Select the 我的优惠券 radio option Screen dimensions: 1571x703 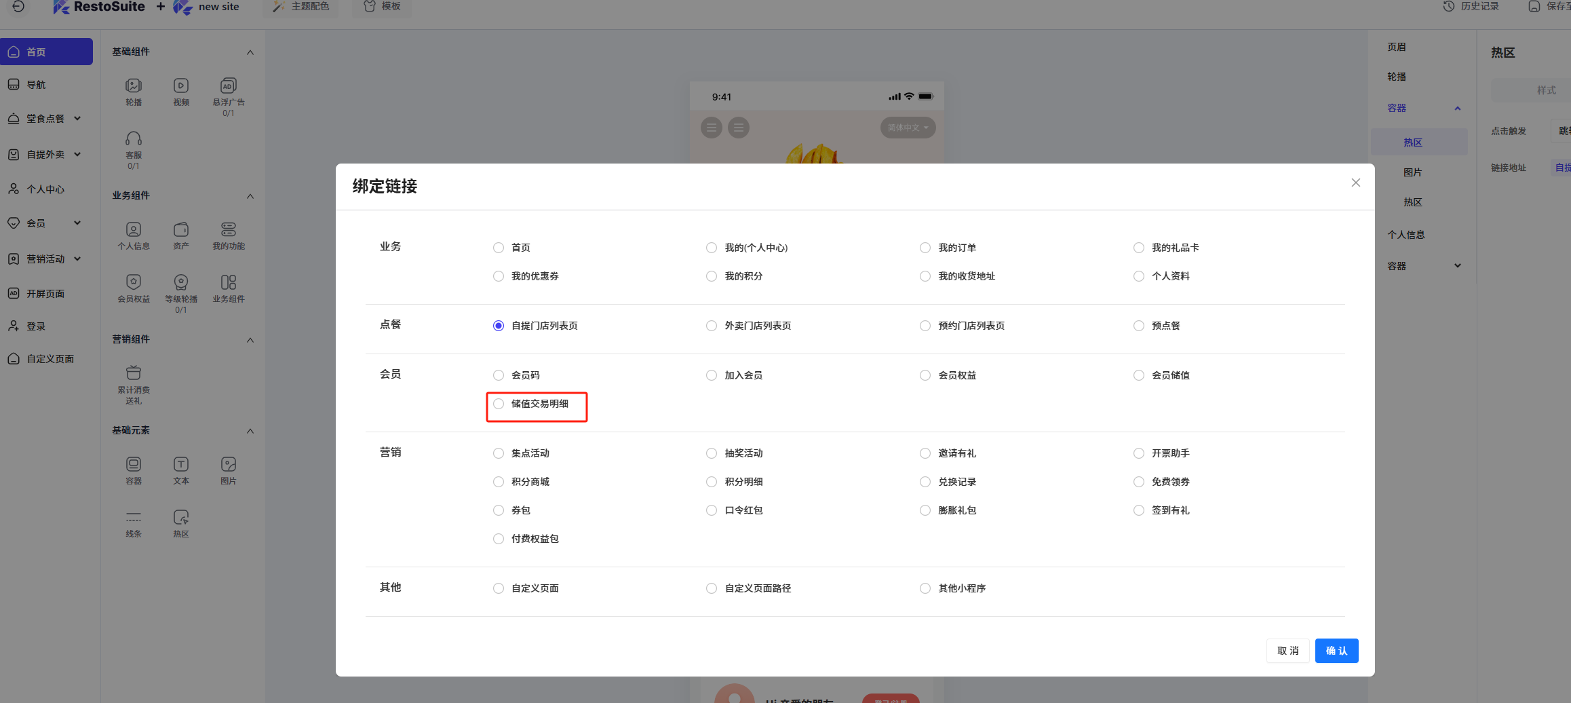tap(499, 276)
